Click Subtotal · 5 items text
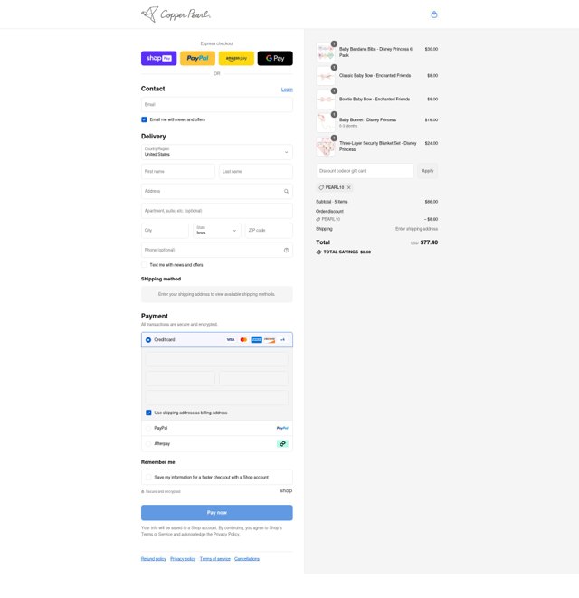Screen dimensions: 579x598 pyautogui.click(x=332, y=202)
